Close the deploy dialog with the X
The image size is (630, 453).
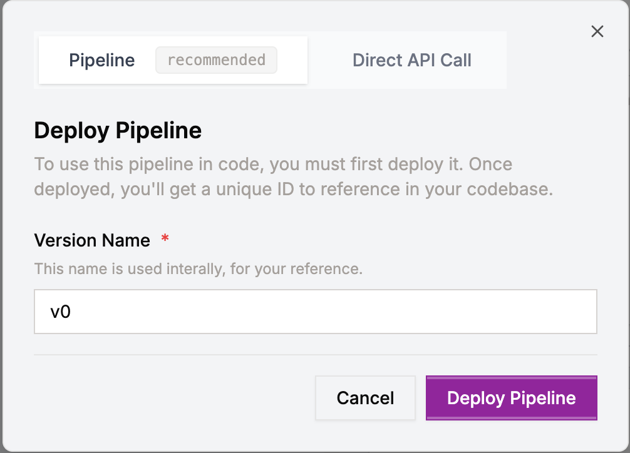pyautogui.click(x=597, y=31)
